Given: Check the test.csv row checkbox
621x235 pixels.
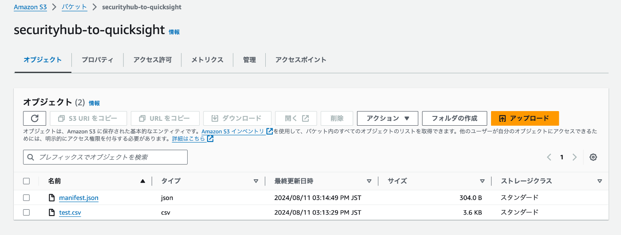Looking at the screenshot, I should click(26, 212).
